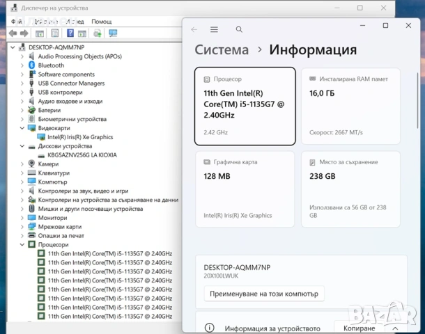The height and width of the screenshot is (334, 425).
Task: Click the Settings window vertical scrollbar
Action: coord(417,100)
